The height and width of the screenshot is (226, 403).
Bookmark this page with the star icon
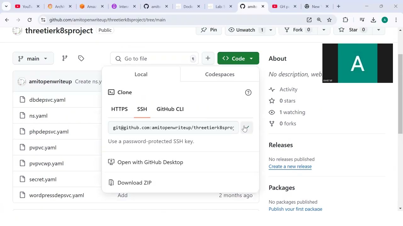point(329,20)
